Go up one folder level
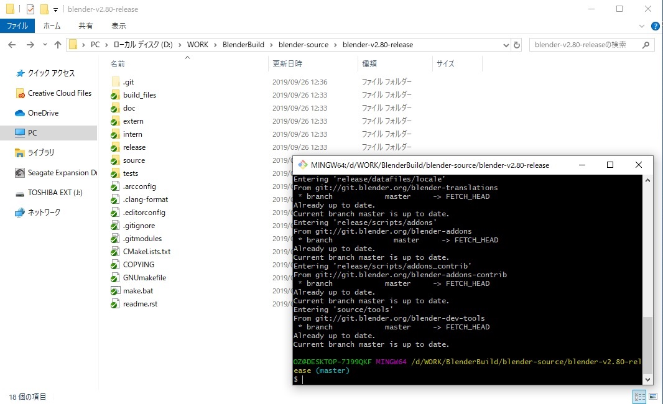The height and width of the screenshot is (404, 663). pyautogui.click(x=57, y=45)
